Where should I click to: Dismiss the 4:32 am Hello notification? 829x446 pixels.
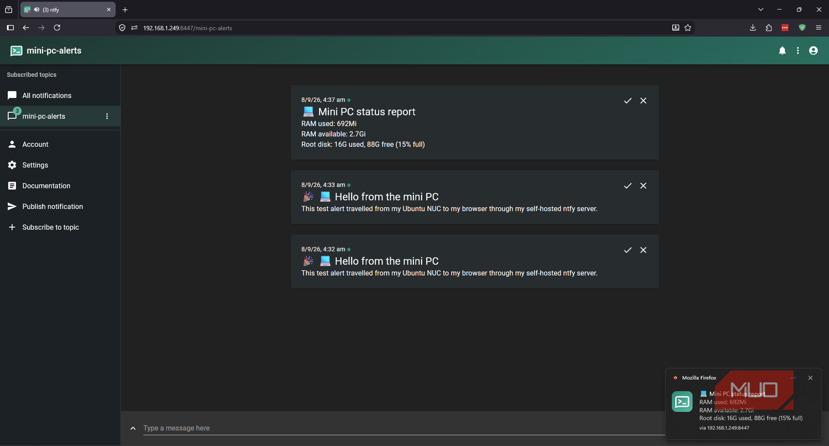coord(643,250)
